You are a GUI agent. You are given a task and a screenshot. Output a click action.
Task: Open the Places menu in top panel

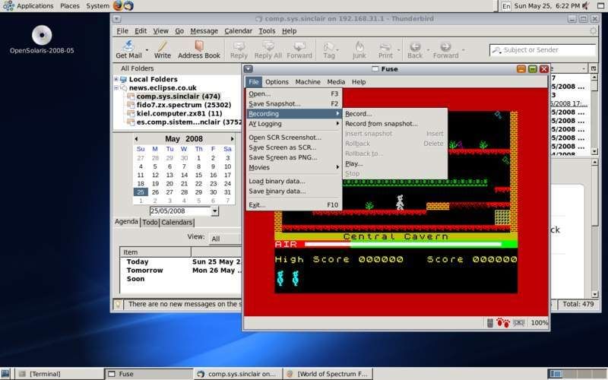pos(70,6)
